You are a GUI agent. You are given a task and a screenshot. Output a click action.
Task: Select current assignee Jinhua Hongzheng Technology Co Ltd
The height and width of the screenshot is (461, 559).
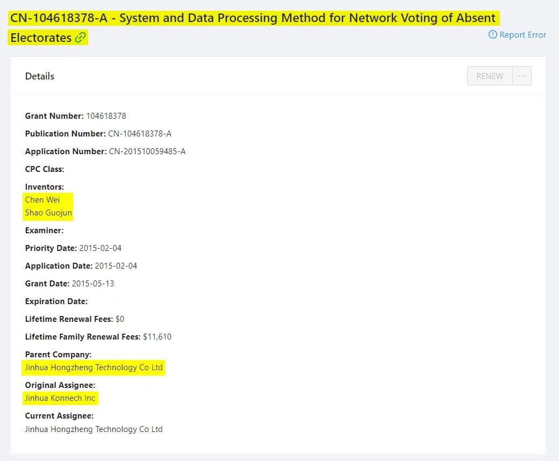click(94, 429)
